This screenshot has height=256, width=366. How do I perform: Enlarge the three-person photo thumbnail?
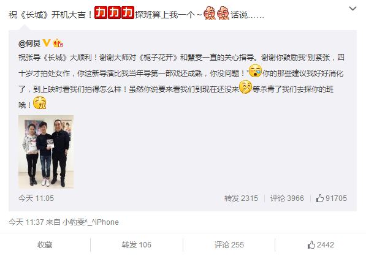[x=46, y=152]
